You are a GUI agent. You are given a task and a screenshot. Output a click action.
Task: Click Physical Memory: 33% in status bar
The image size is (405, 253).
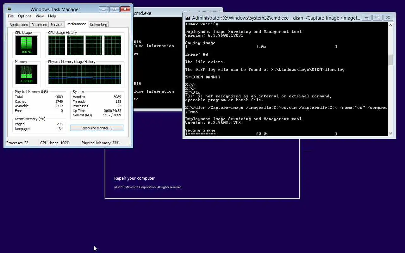101,143
